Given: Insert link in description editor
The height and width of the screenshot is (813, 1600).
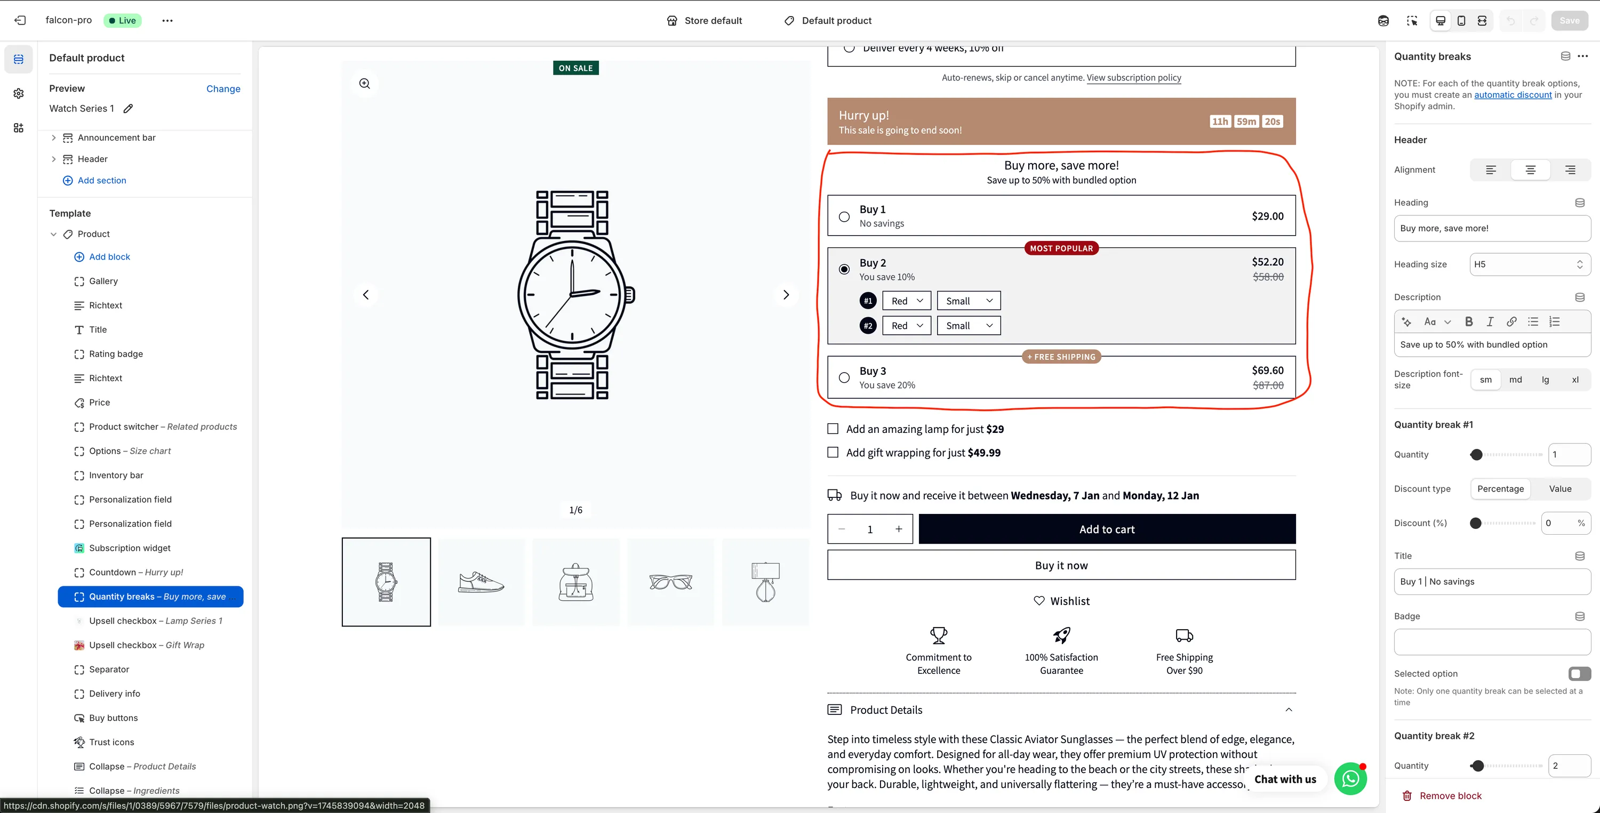Looking at the screenshot, I should (1511, 321).
